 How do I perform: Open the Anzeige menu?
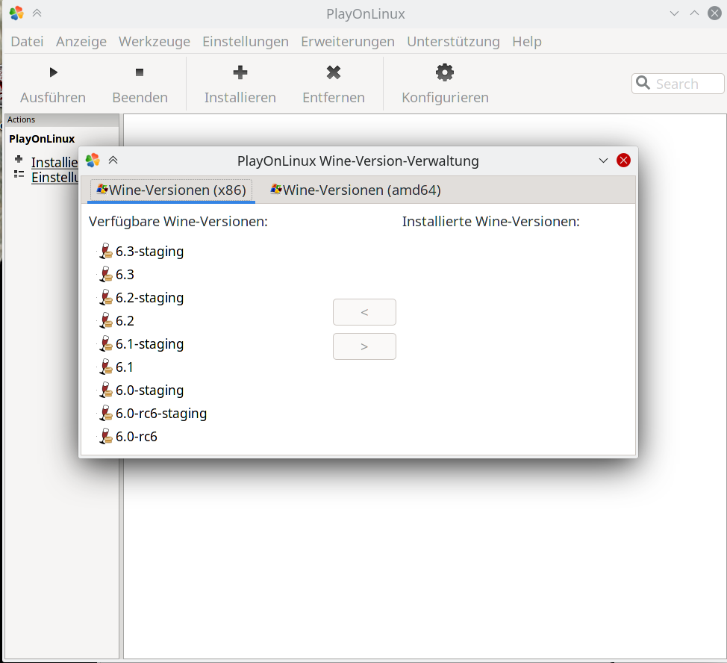[81, 42]
